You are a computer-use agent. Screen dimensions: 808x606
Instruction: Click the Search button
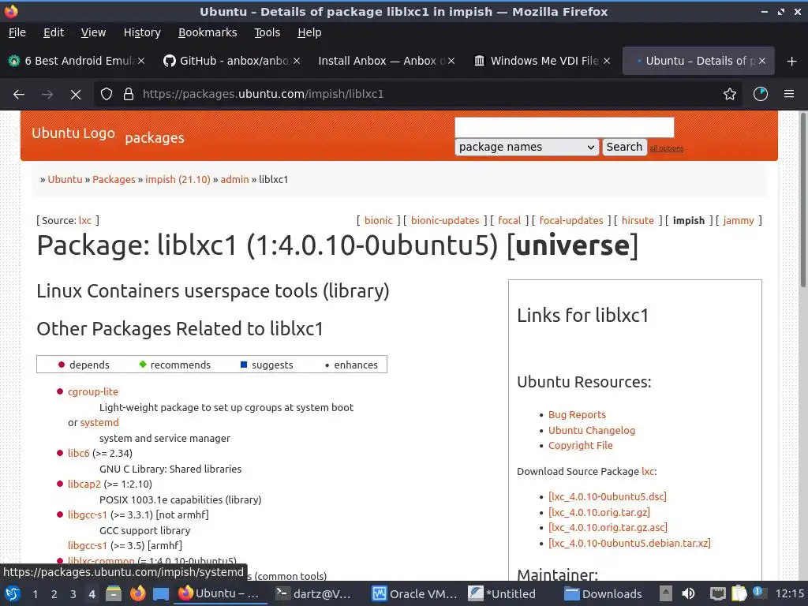pyautogui.click(x=624, y=148)
